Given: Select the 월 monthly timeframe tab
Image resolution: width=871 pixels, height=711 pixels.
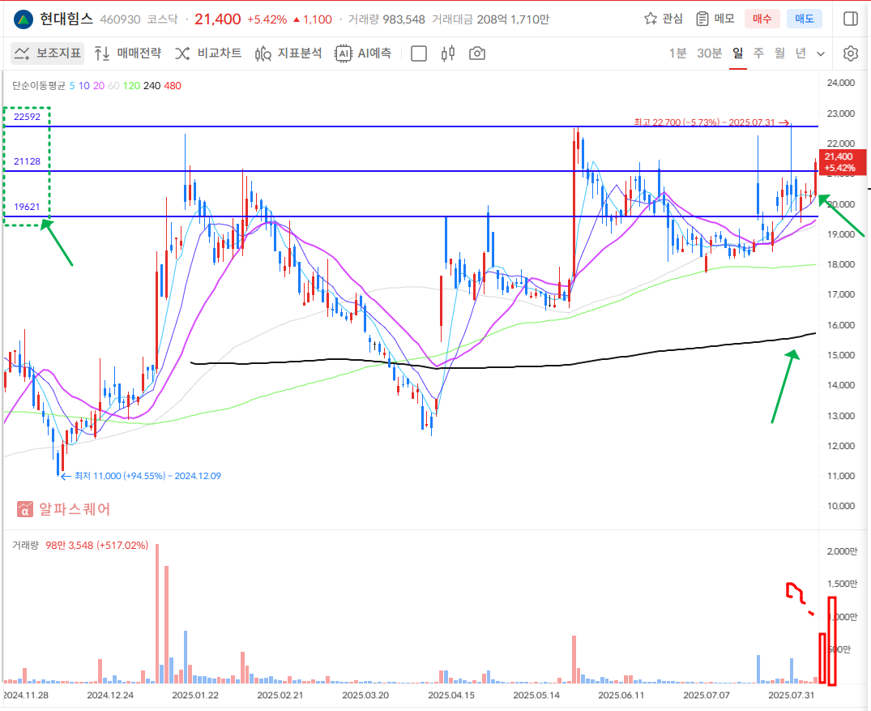Looking at the screenshot, I should (780, 54).
